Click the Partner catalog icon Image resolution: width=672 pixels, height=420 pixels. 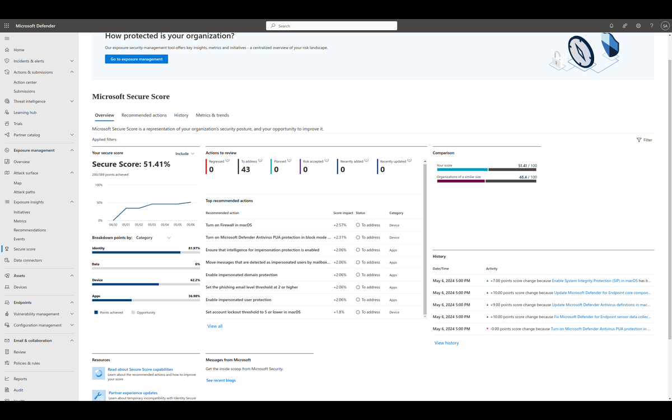point(7,135)
